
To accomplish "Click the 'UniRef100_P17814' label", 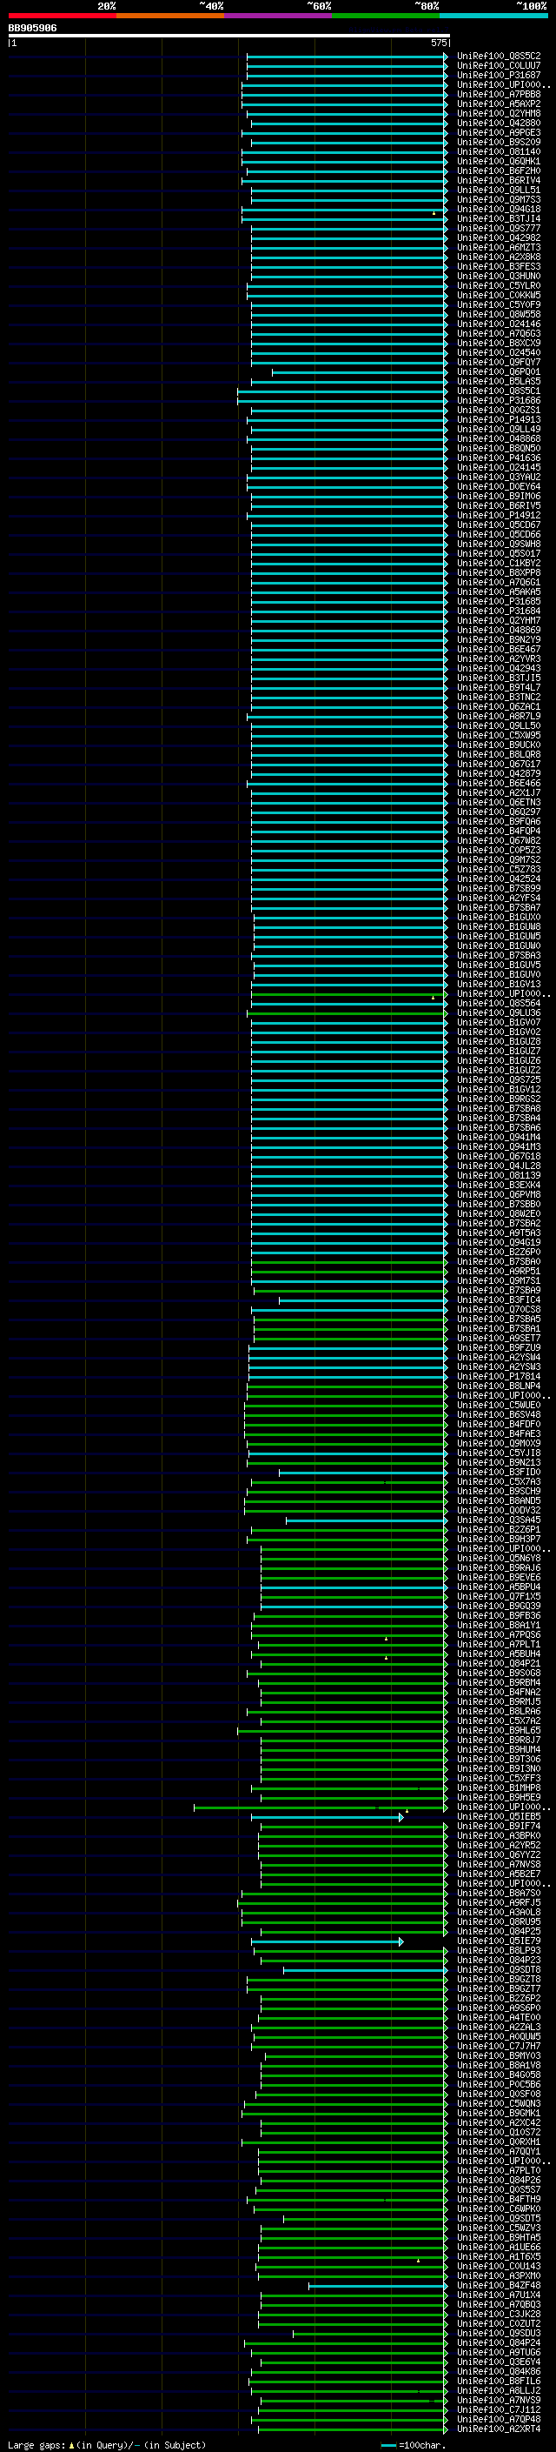I will [499, 1376].
